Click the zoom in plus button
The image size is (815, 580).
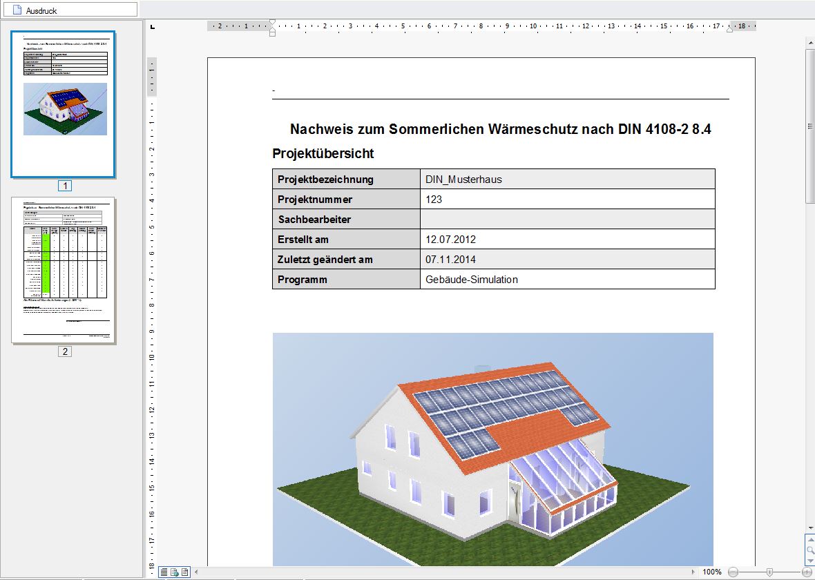(807, 572)
